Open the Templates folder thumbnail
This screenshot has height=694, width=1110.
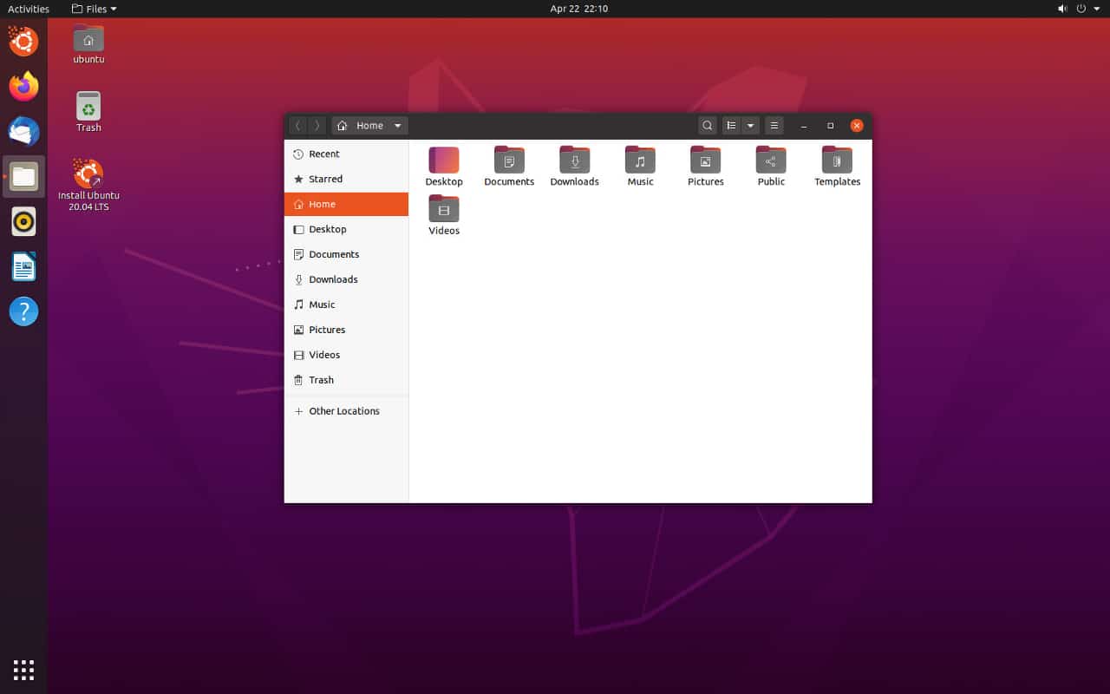coord(835,160)
